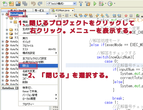Expand the ライブラリ folder node

click(7, 34)
